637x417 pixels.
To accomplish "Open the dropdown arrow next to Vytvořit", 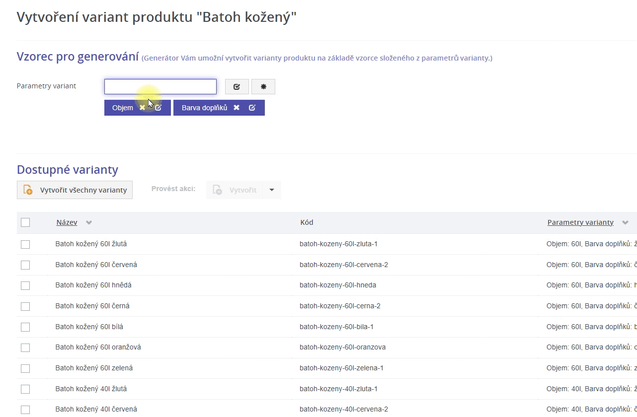I will tap(271, 190).
